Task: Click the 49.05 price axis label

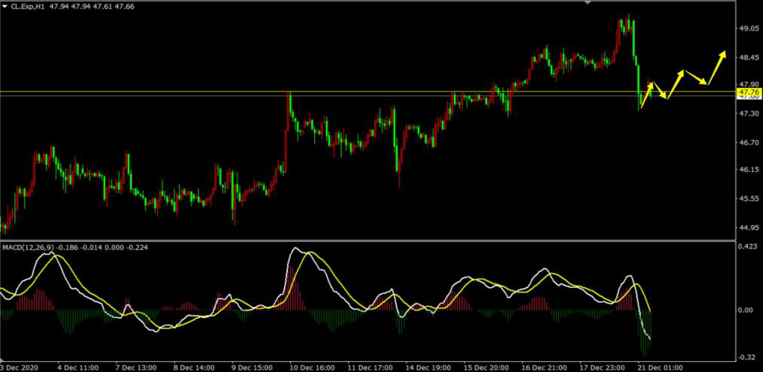Action: pyautogui.click(x=749, y=28)
